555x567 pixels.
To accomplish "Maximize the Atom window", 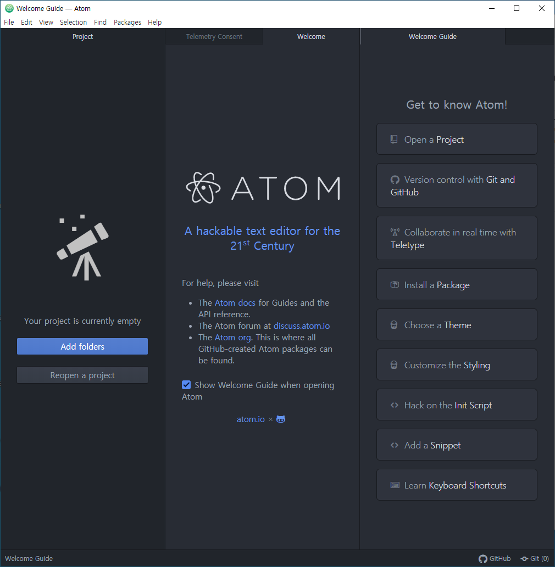I will point(517,8).
